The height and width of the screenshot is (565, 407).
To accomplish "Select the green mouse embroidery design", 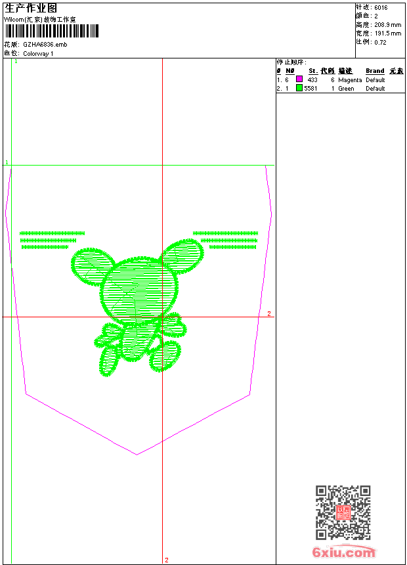I will coord(137,307).
